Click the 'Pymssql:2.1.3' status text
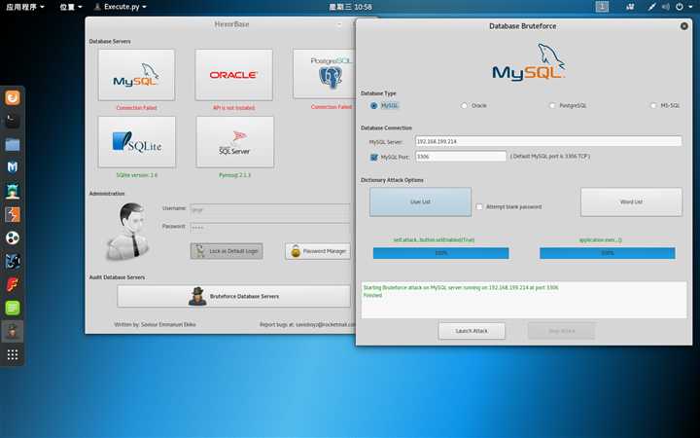This screenshot has width=700, height=438. (x=235, y=175)
